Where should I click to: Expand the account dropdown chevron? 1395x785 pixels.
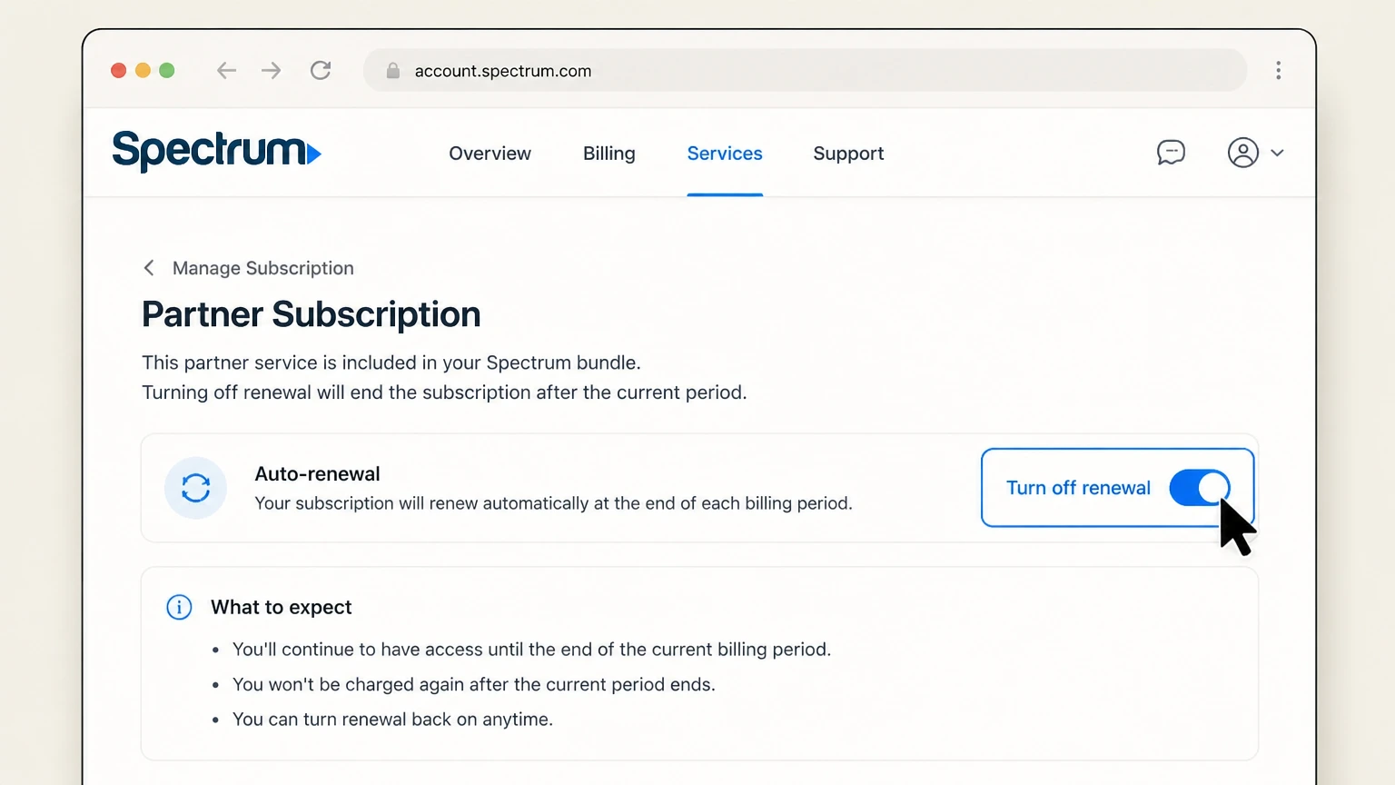point(1277,153)
